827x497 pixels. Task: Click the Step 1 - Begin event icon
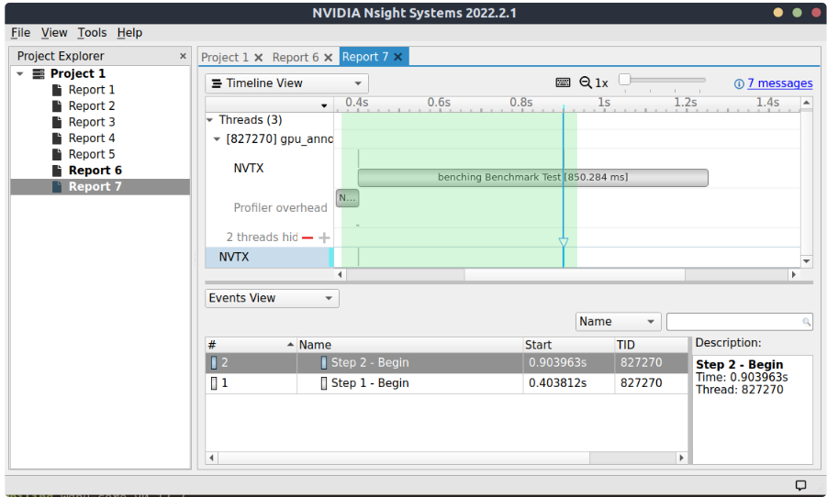click(324, 383)
